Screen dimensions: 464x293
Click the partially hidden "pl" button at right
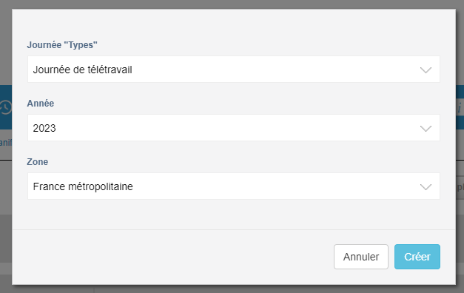[460, 187]
